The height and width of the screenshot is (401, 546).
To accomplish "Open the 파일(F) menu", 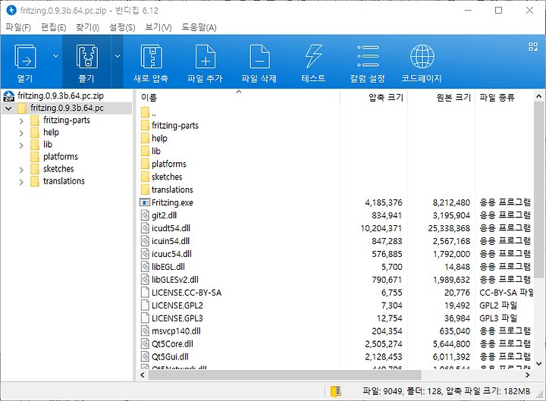I will pos(18,27).
